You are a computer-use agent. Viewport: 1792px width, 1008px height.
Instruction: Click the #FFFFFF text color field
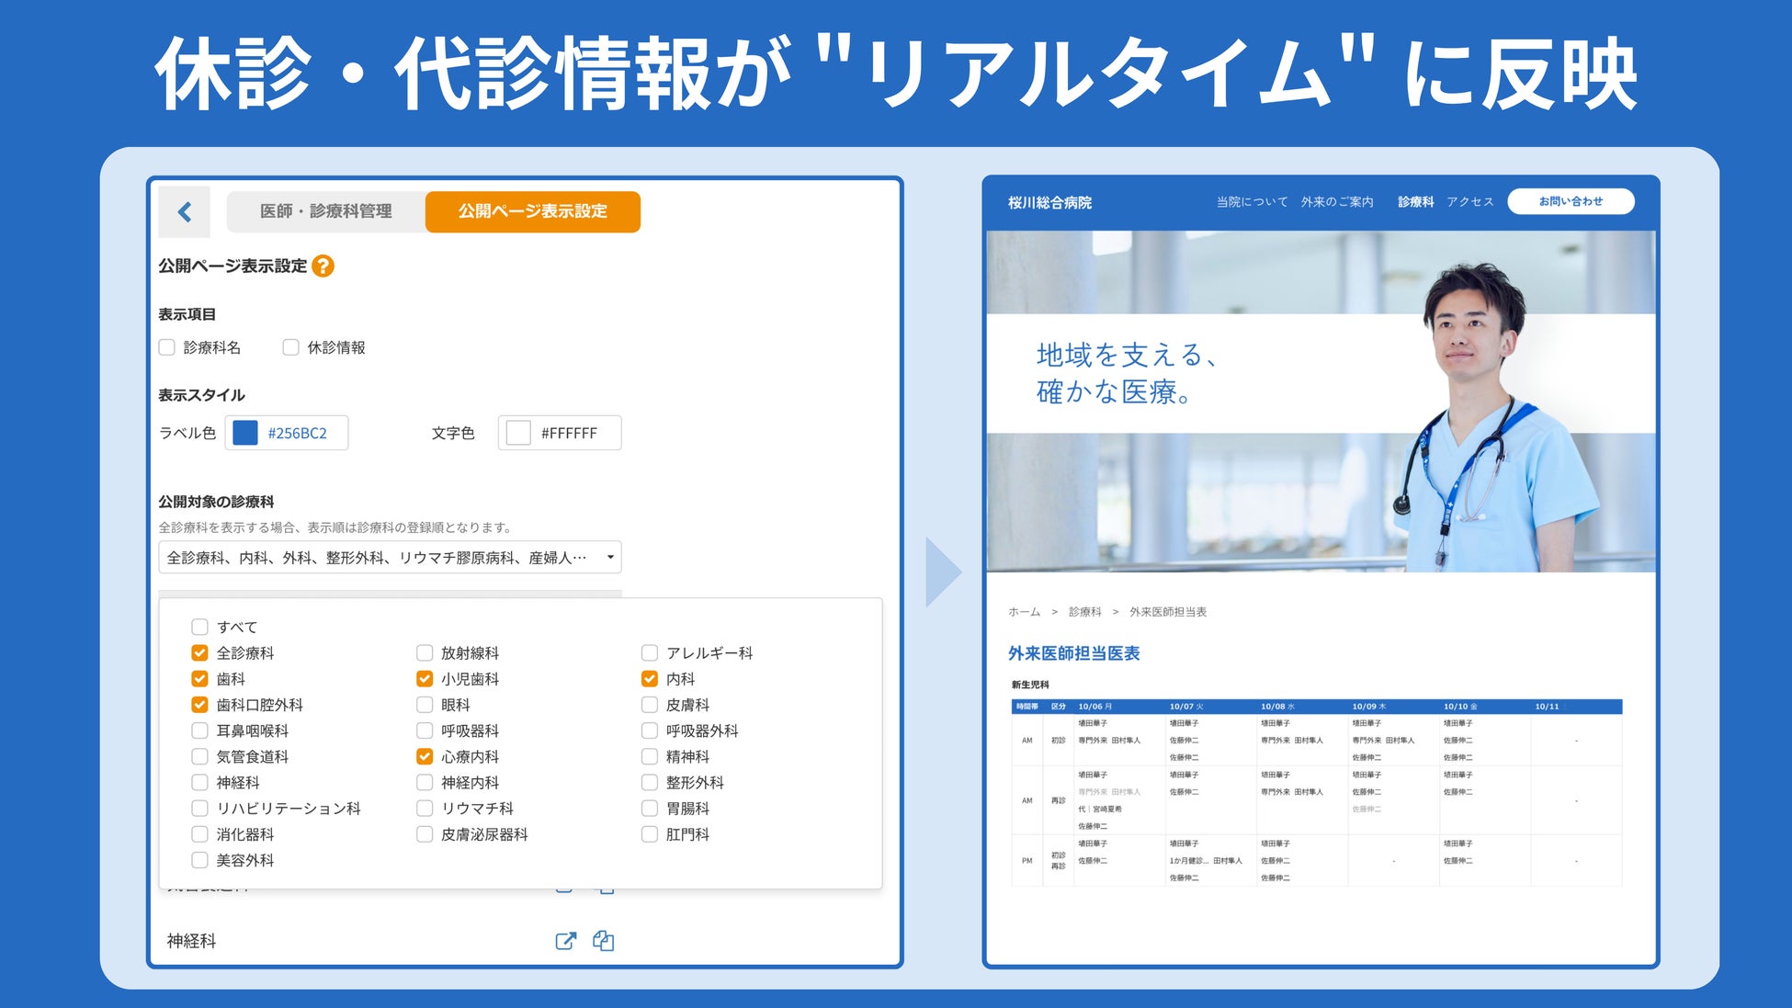click(x=570, y=433)
